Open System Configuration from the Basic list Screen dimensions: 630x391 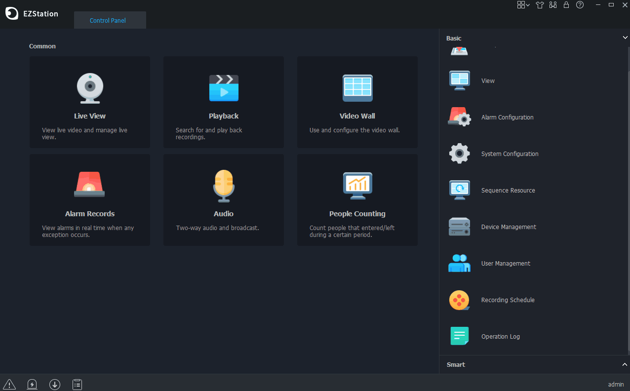(510, 154)
